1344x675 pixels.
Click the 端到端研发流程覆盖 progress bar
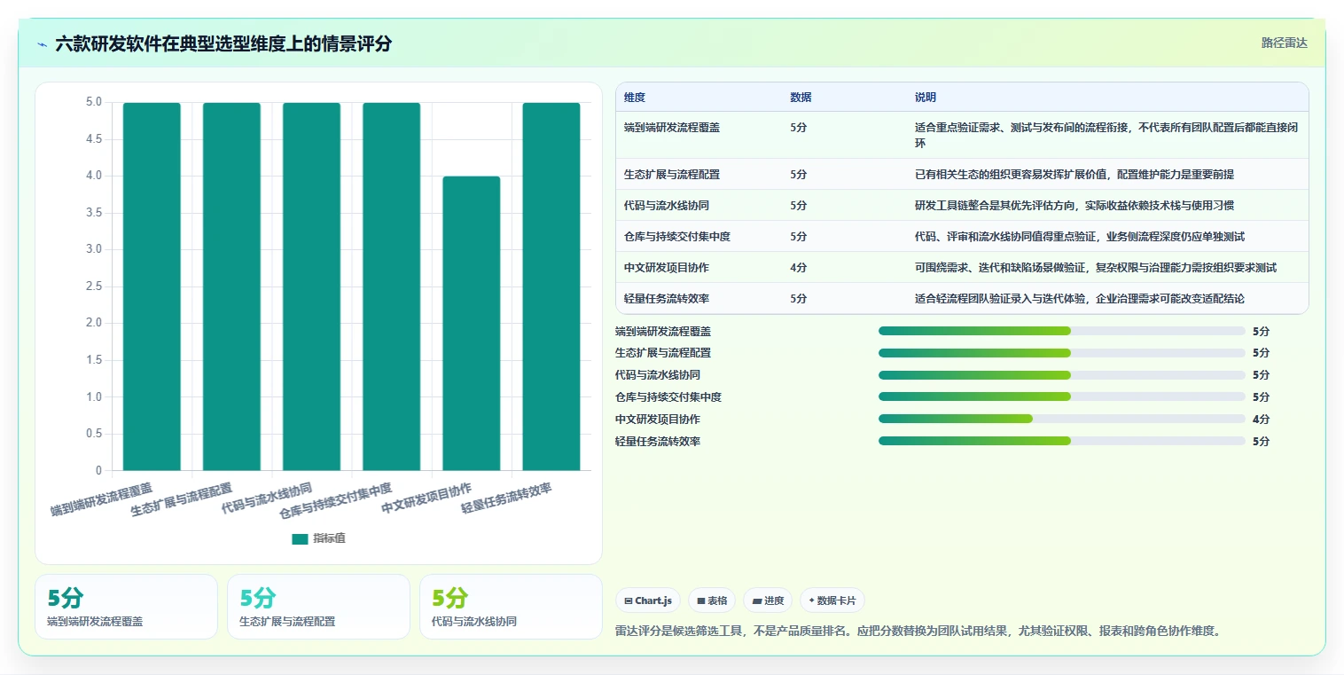pyautogui.click(x=1062, y=331)
